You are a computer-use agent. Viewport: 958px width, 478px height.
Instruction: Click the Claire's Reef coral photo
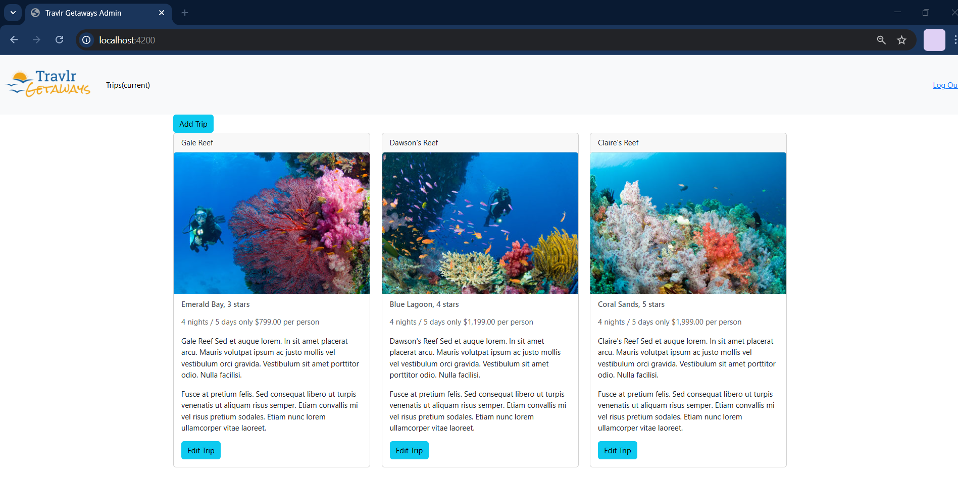tap(688, 223)
